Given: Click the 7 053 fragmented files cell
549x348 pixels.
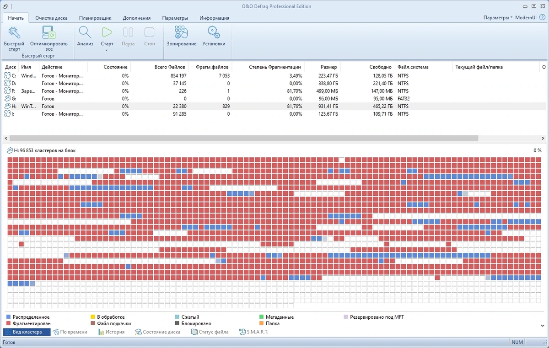Looking at the screenshot, I should (x=224, y=76).
